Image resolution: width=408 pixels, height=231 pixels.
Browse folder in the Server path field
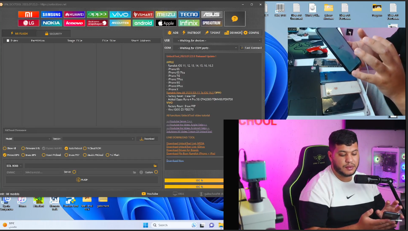[x=135, y=172]
